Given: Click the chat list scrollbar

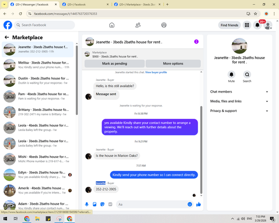Looking at the screenshot, I should [x=77, y=80].
